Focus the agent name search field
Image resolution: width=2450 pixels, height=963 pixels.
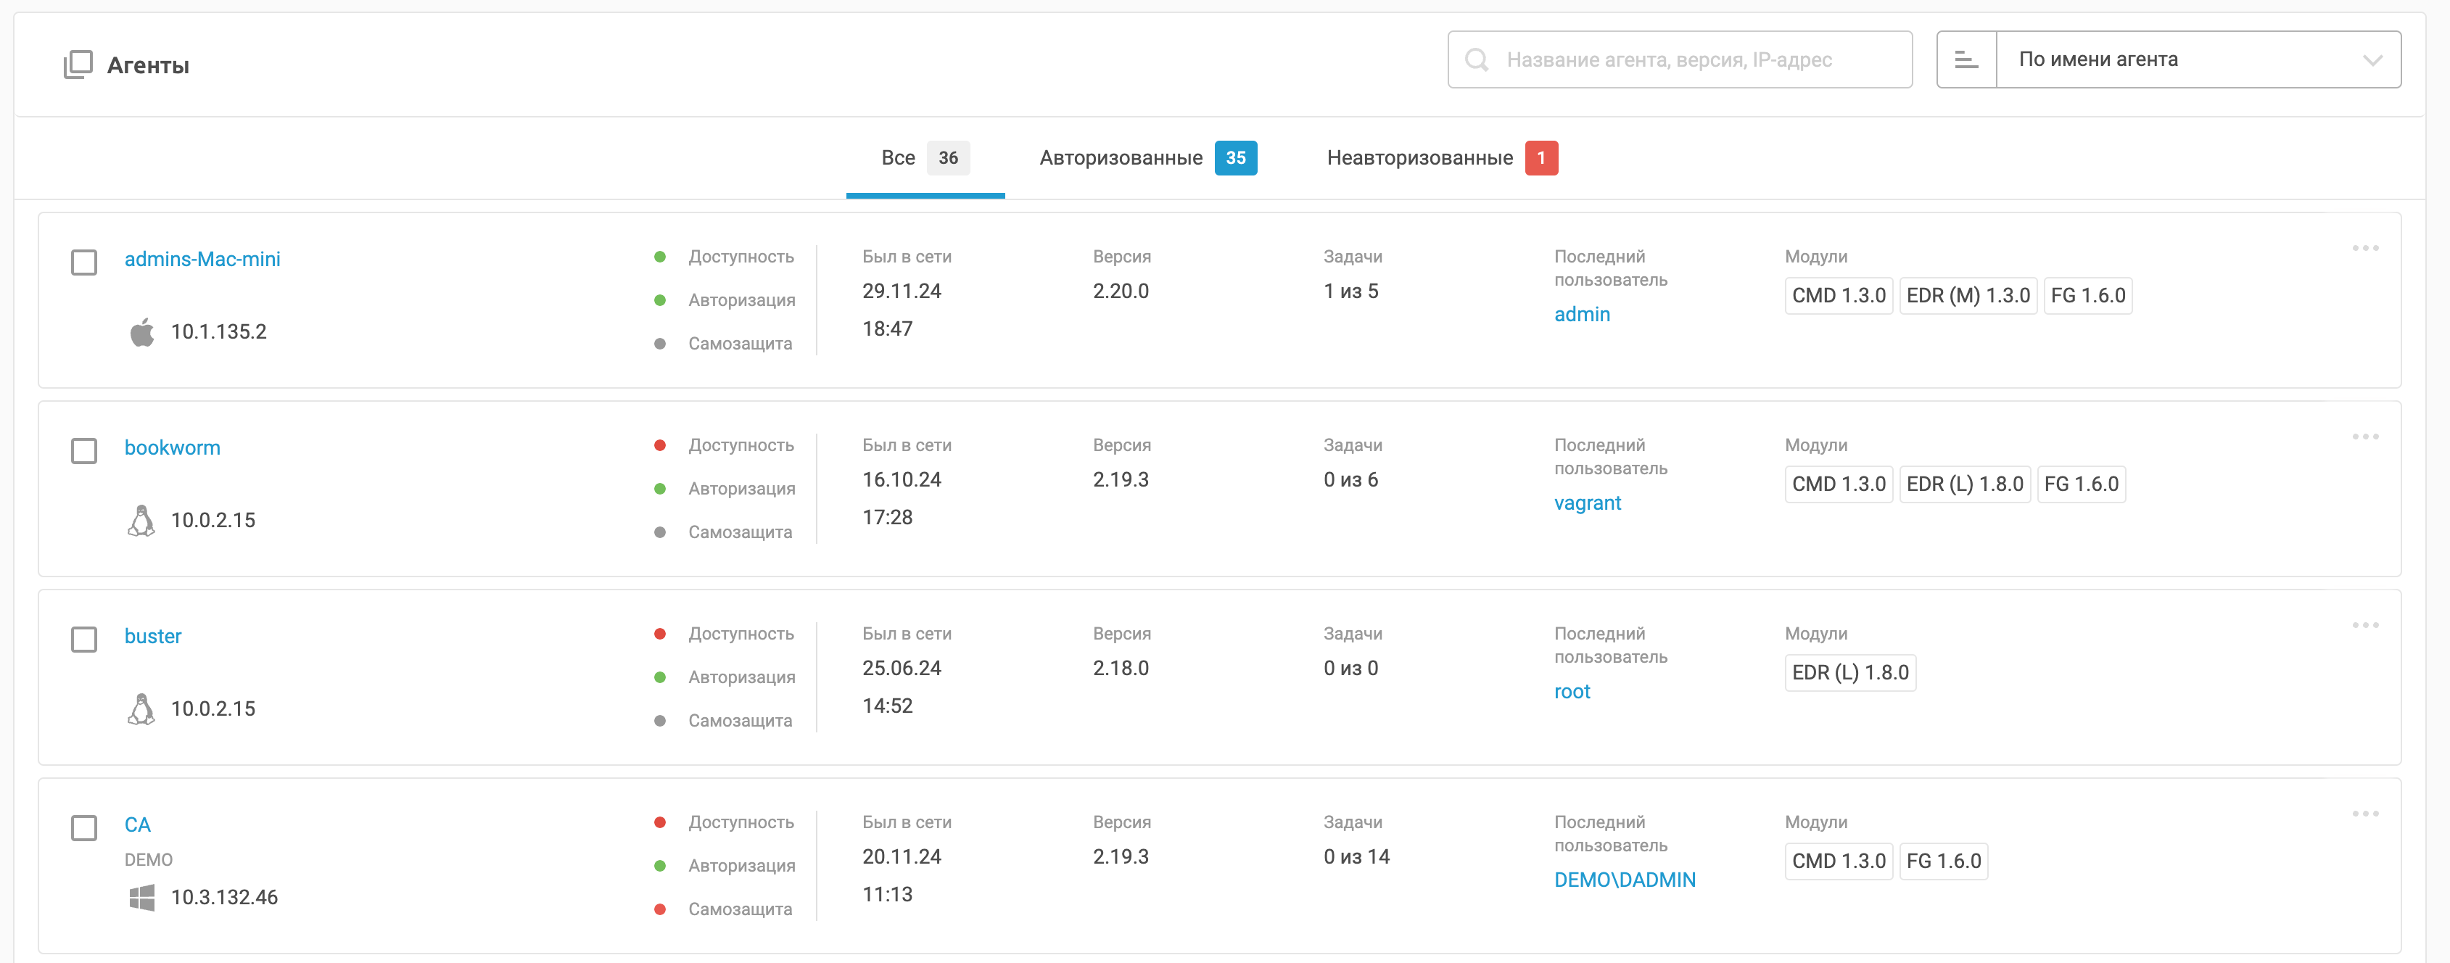click(1693, 60)
